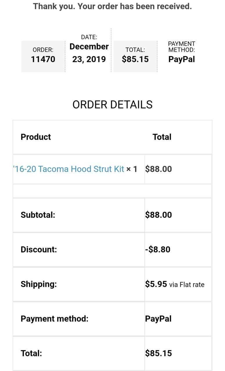Screen dimensions: 225x371
Task: Select the -$8.80 discount amount
Action: (158, 249)
